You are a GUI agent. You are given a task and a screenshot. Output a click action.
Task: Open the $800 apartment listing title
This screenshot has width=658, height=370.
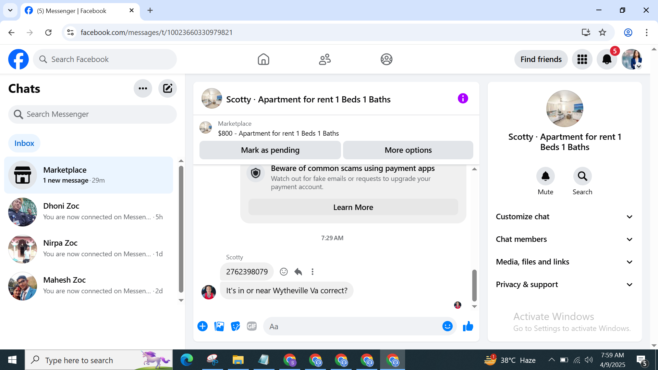(x=278, y=133)
